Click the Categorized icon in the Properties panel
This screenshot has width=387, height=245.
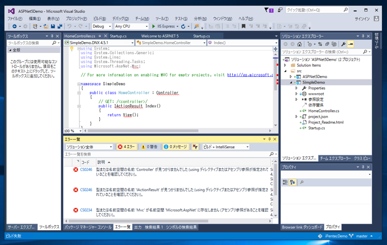coord(285,182)
